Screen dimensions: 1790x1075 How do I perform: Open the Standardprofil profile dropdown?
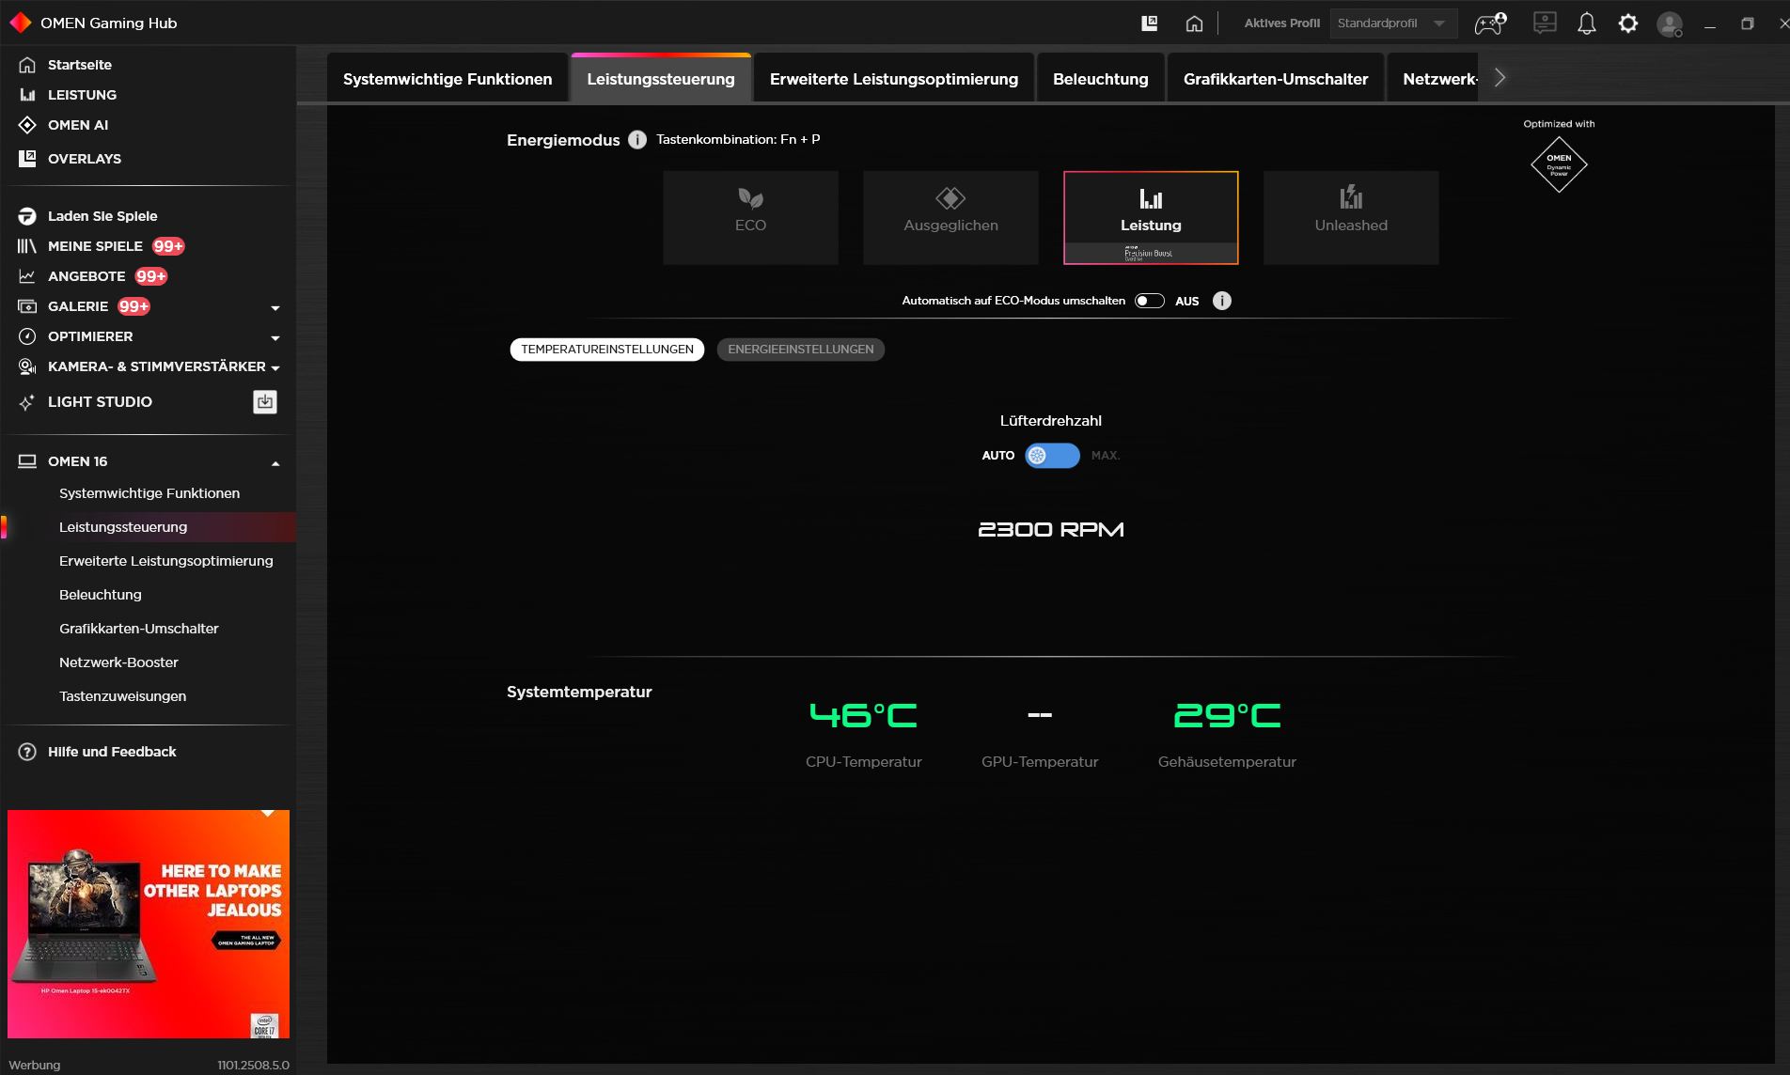[1392, 23]
